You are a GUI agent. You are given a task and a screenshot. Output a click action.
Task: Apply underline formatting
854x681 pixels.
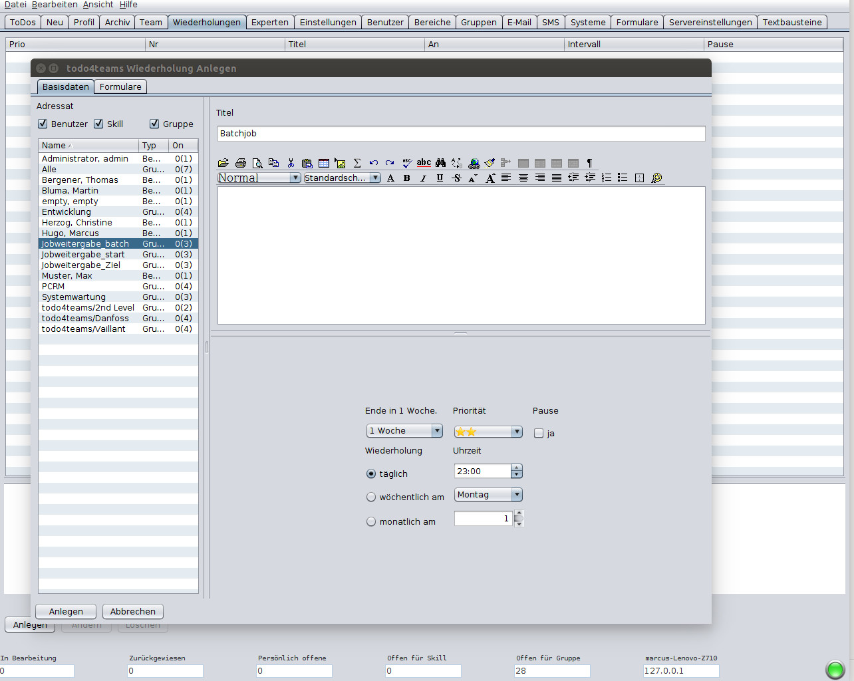click(x=440, y=178)
